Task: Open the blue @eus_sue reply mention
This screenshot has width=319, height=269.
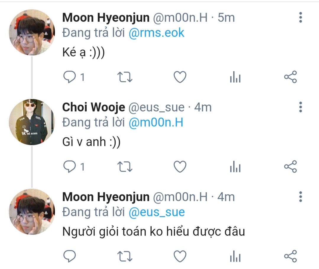Action: [157, 212]
